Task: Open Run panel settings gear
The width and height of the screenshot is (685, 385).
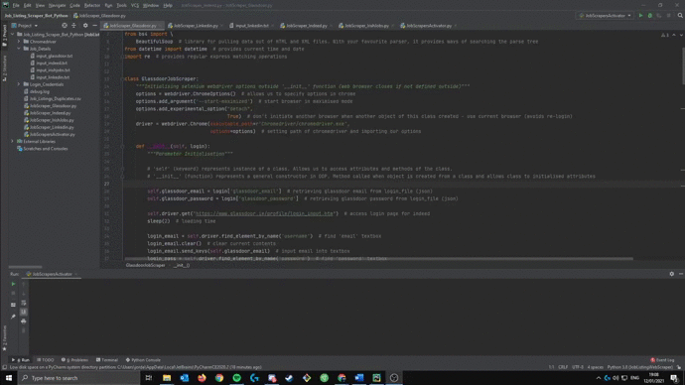Action: [672, 274]
